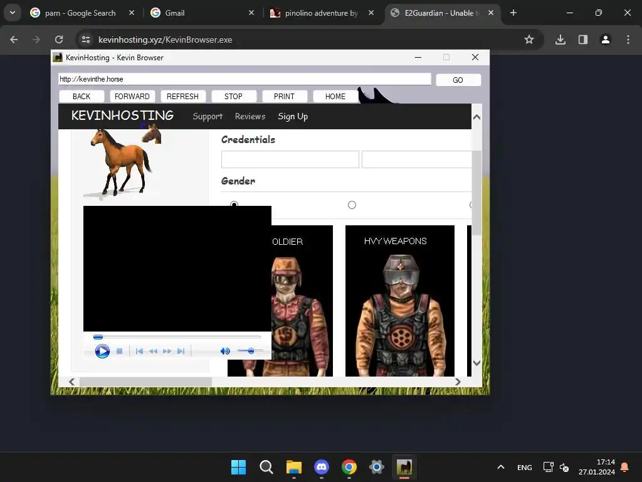642x482 pixels.
Task: Click Chrome's back arrow
Action: click(14, 40)
